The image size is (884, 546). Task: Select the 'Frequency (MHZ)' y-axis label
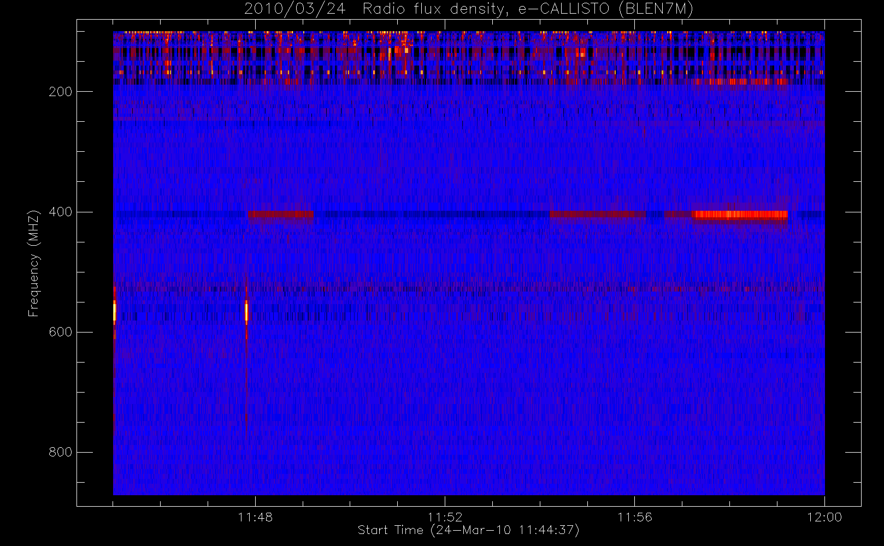[x=34, y=263]
